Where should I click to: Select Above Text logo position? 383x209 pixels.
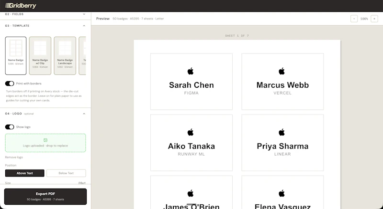point(25,173)
